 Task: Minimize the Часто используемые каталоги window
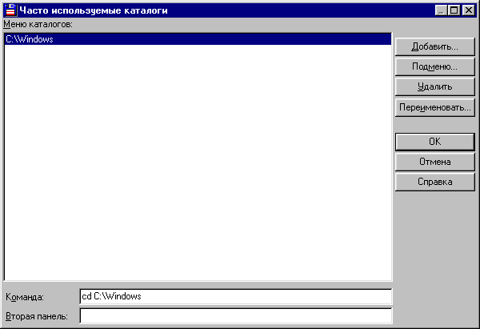coord(441,10)
